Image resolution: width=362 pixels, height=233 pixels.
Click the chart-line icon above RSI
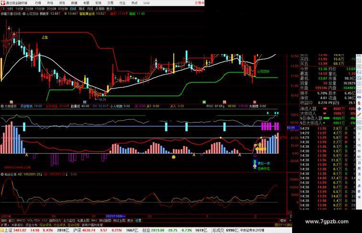coord(359,92)
